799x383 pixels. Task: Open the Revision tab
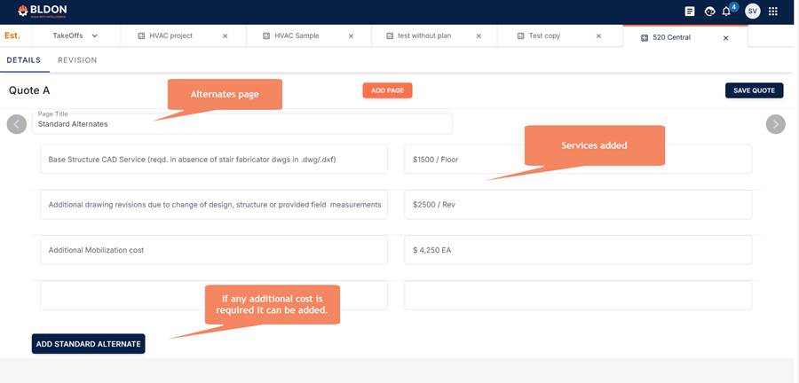tap(77, 60)
